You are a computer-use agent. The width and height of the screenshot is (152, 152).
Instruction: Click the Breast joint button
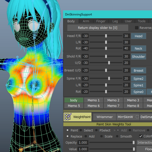139,70
